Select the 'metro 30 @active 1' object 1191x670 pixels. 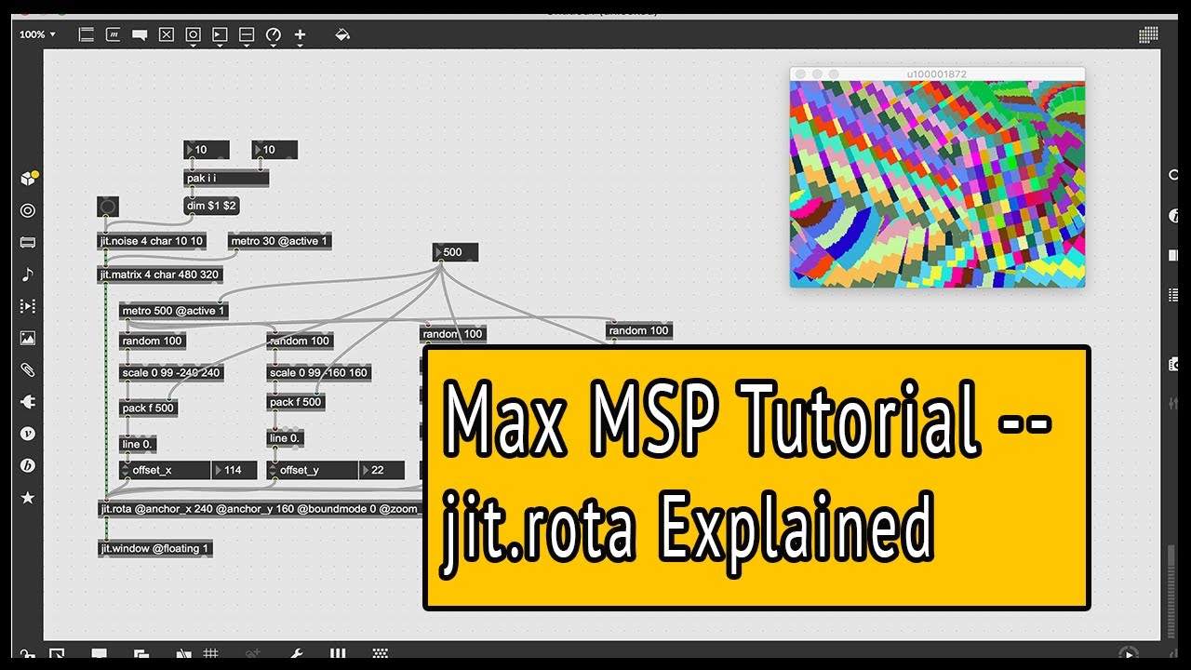pyautogui.click(x=280, y=241)
